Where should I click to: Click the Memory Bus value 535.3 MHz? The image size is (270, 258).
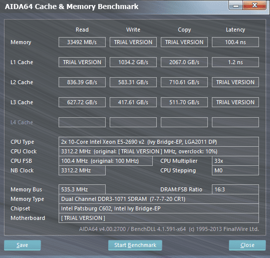click(82, 189)
